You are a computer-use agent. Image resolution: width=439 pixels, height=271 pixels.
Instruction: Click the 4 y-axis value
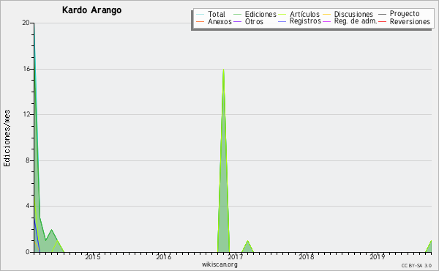pos(28,207)
